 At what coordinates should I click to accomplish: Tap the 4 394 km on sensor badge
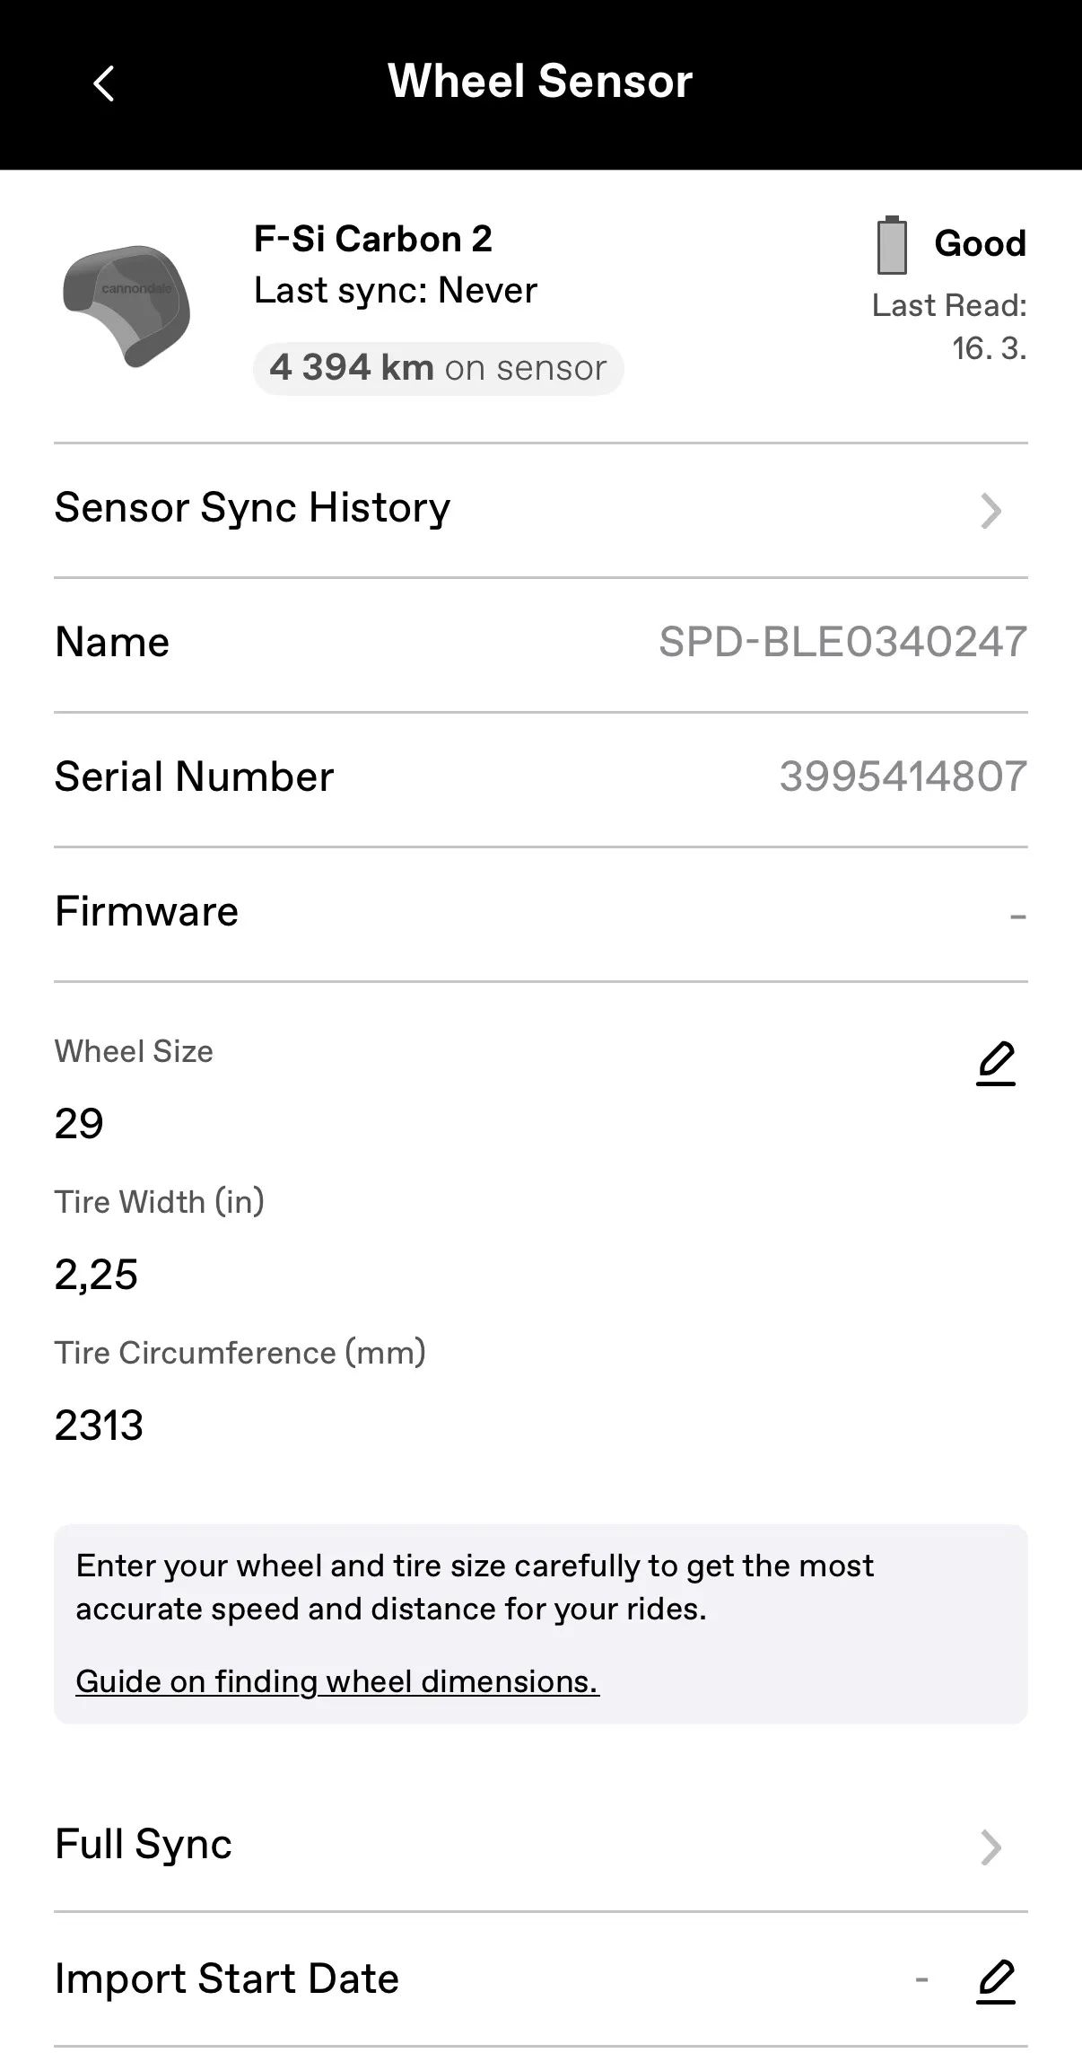[x=438, y=368]
